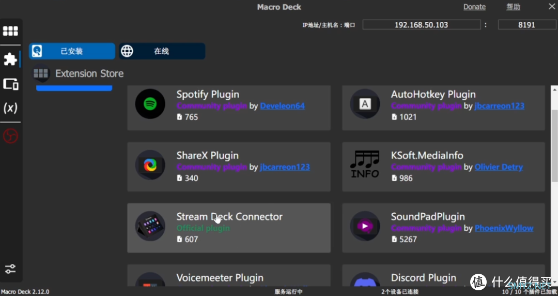Open the 帮助 (Help) menu
558x296 pixels.
click(x=513, y=7)
